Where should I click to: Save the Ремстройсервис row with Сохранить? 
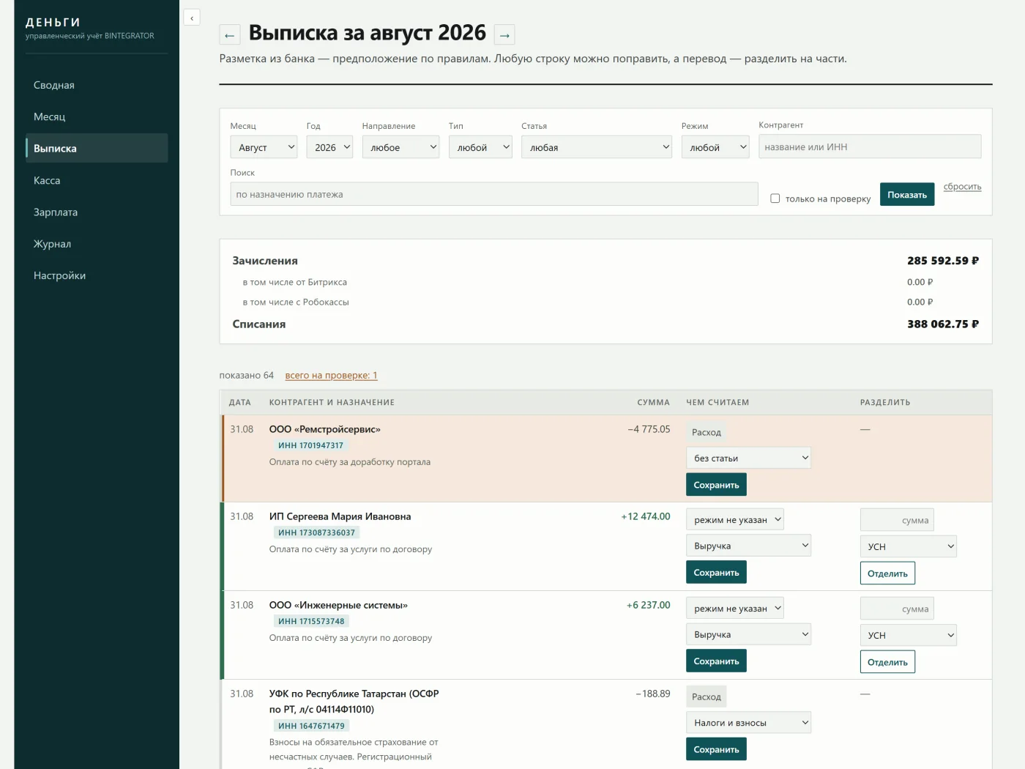[x=716, y=485]
